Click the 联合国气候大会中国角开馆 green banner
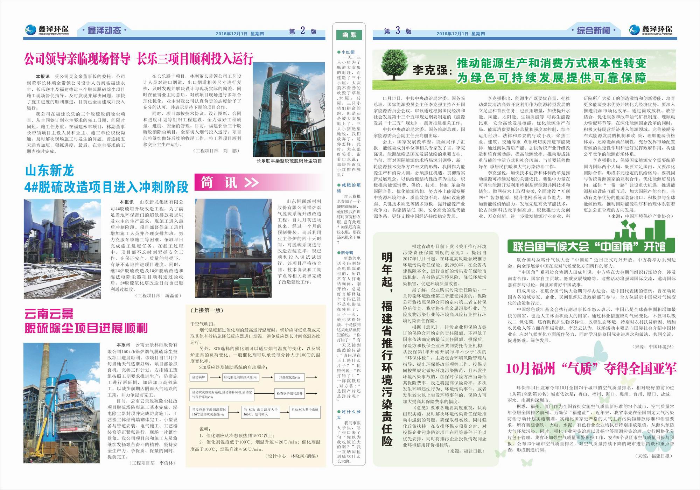This screenshot has width=700, height=490. [589, 247]
